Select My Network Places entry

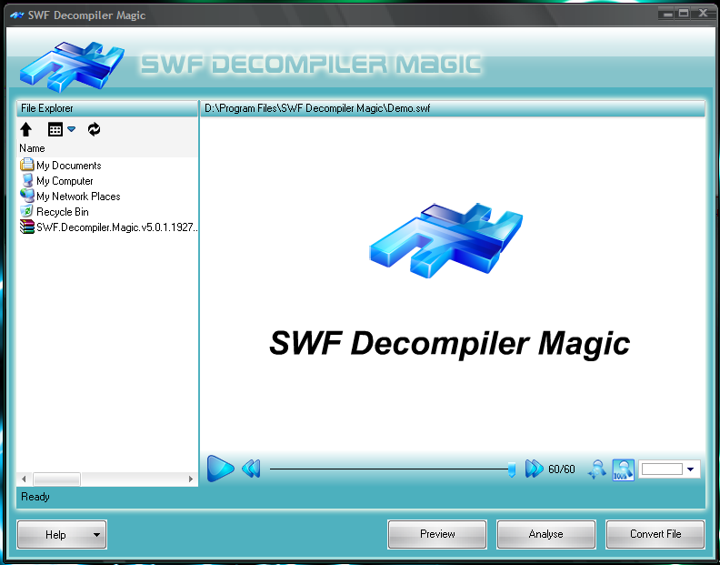70,197
